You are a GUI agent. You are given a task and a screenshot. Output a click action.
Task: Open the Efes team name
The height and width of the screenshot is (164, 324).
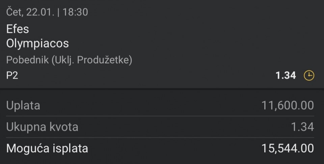(18, 29)
